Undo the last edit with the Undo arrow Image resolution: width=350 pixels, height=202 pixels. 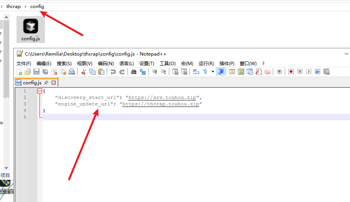click(x=113, y=72)
